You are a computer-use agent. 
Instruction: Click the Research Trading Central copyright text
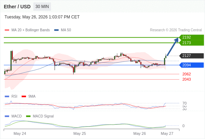coord(176,30)
